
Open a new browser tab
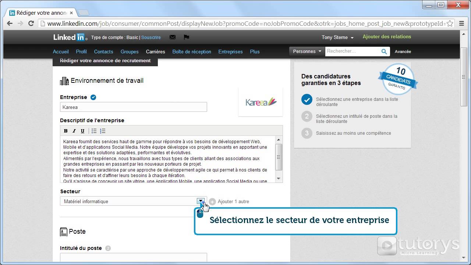84,13
